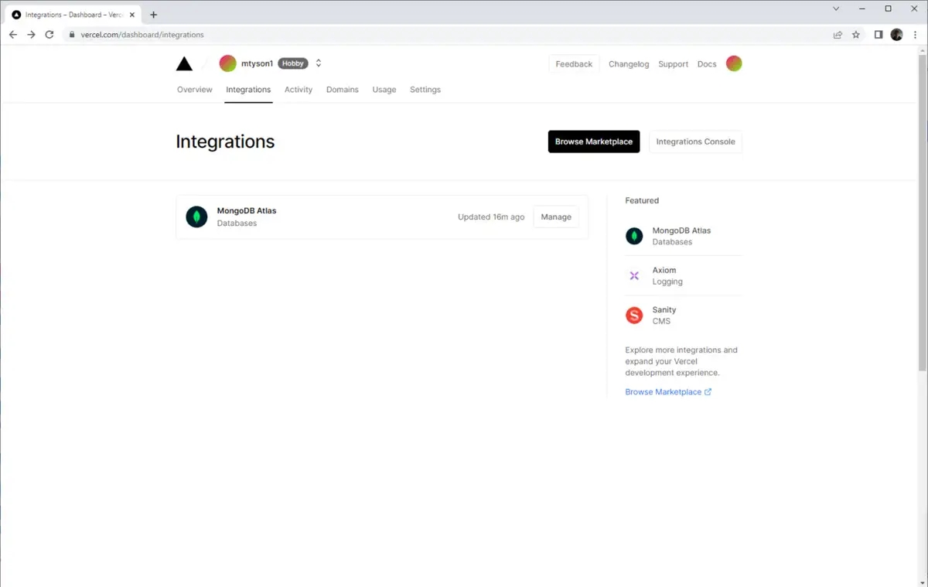This screenshot has height=587, width=928.
Task: Expand the tab search dropdown arrow
Action: point(836,9)
